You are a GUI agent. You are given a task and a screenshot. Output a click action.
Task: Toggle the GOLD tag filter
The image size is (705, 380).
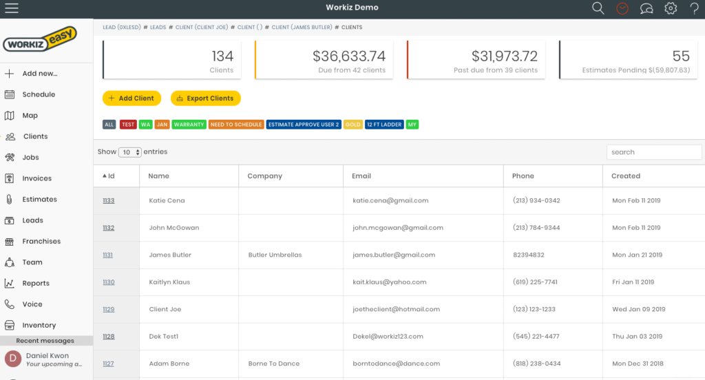(353, 125)
